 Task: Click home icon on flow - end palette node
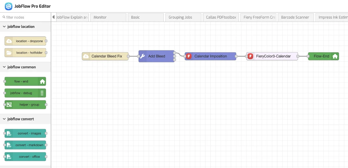pos(42,81)
